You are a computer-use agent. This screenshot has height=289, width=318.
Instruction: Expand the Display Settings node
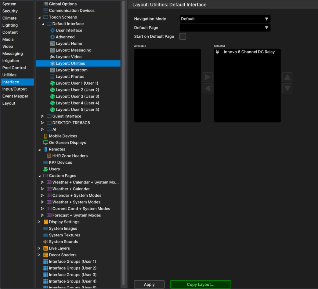point(39,222)
